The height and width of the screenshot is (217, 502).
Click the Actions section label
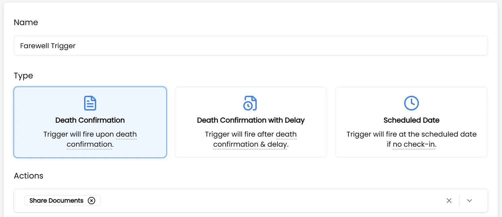click(x=28, y=176)
